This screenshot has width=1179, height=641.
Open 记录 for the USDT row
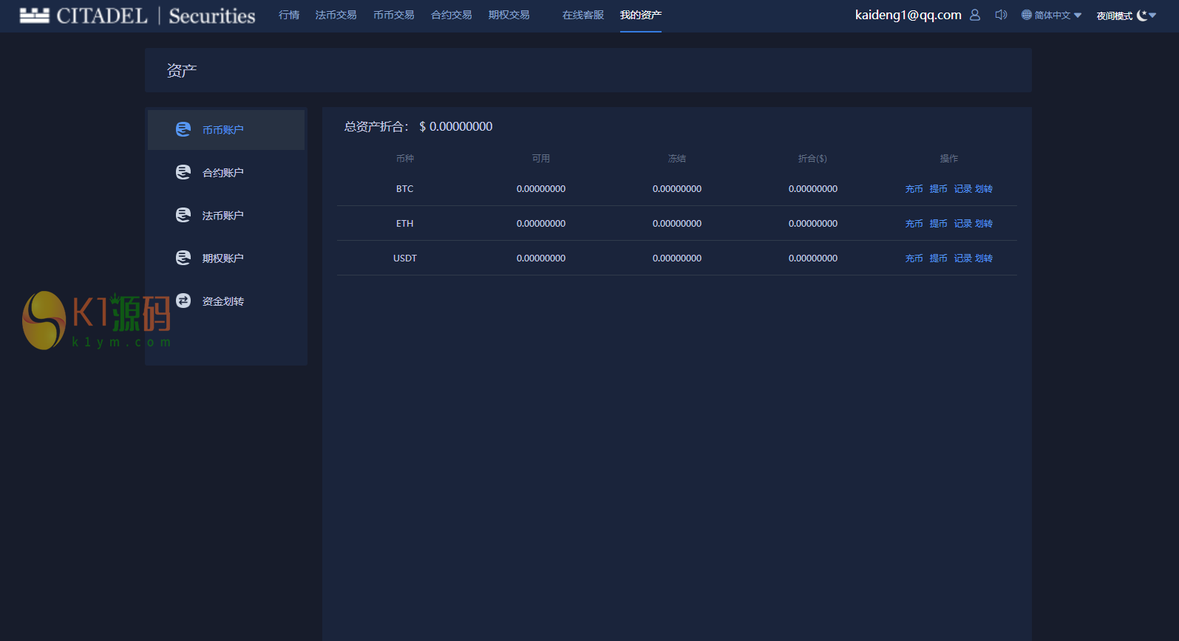(x=962, y=258)
